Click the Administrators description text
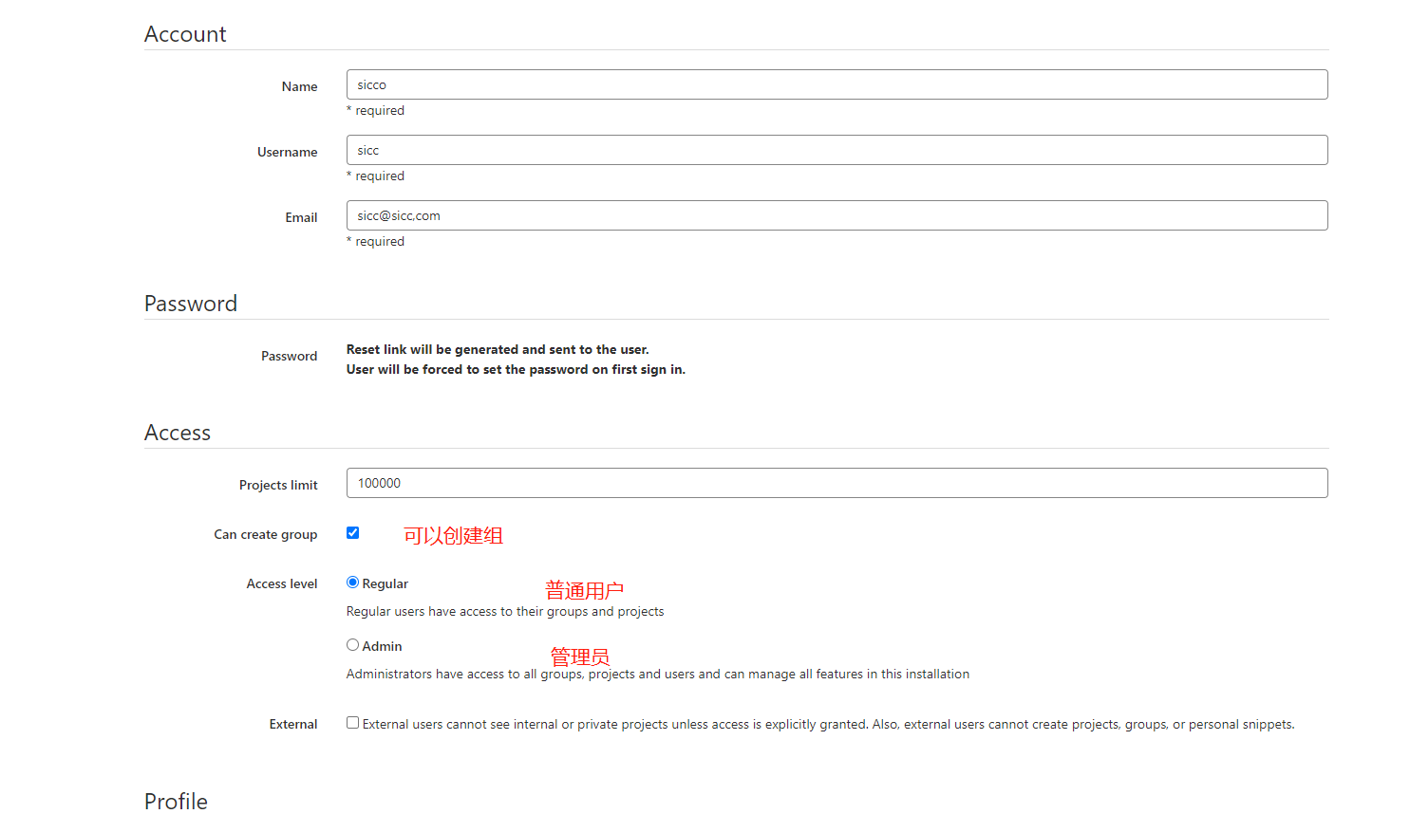Screen dimensions: 1410x814 658,674
